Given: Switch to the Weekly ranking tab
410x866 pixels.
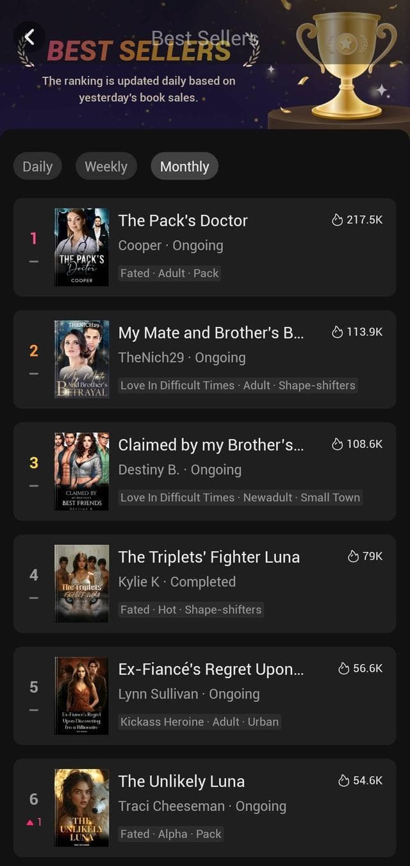Looking at the screenshot, I should [106, 167].
